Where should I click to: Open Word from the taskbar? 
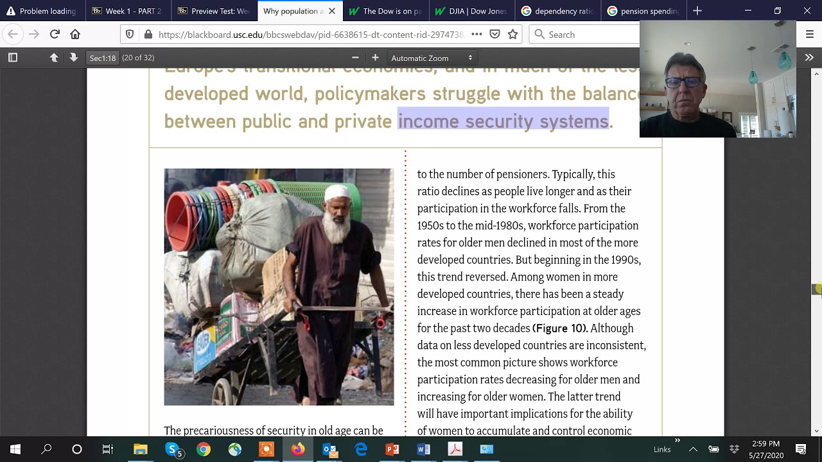tap(423, 449)
